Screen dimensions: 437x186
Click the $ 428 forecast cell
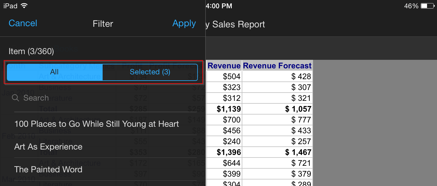tap(277, 76)
